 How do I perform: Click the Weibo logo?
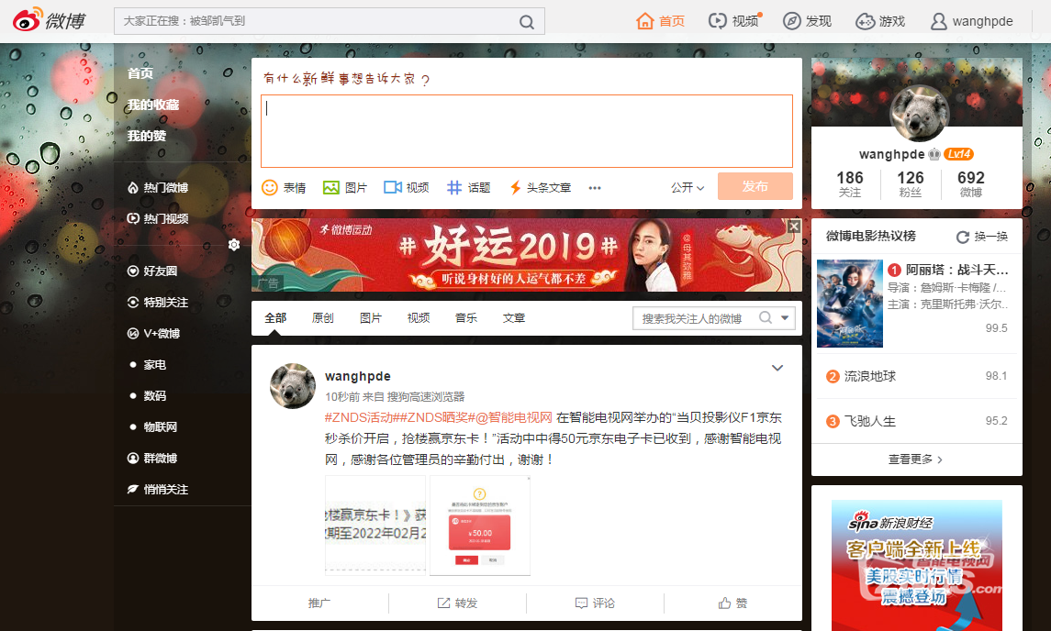tap(49, 21)
